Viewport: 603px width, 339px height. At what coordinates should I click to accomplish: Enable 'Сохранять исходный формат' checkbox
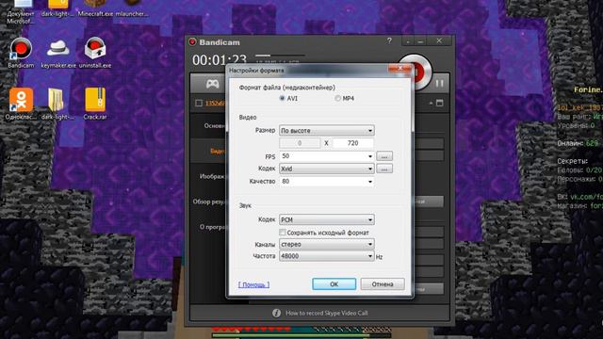pos(283,233)
